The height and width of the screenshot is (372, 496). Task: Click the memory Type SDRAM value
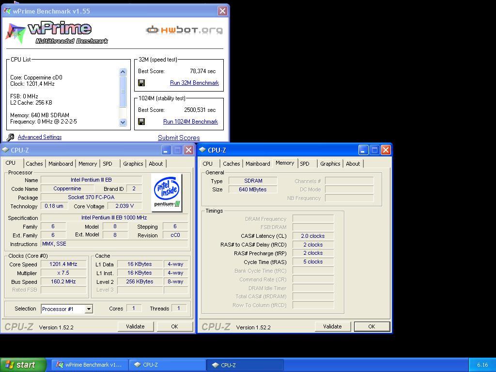coord(253,181)
